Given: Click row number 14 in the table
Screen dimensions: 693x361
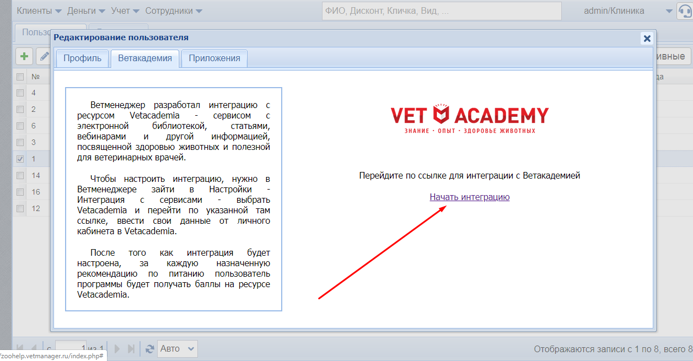Looking at the screenshot, I should [36, 175].
